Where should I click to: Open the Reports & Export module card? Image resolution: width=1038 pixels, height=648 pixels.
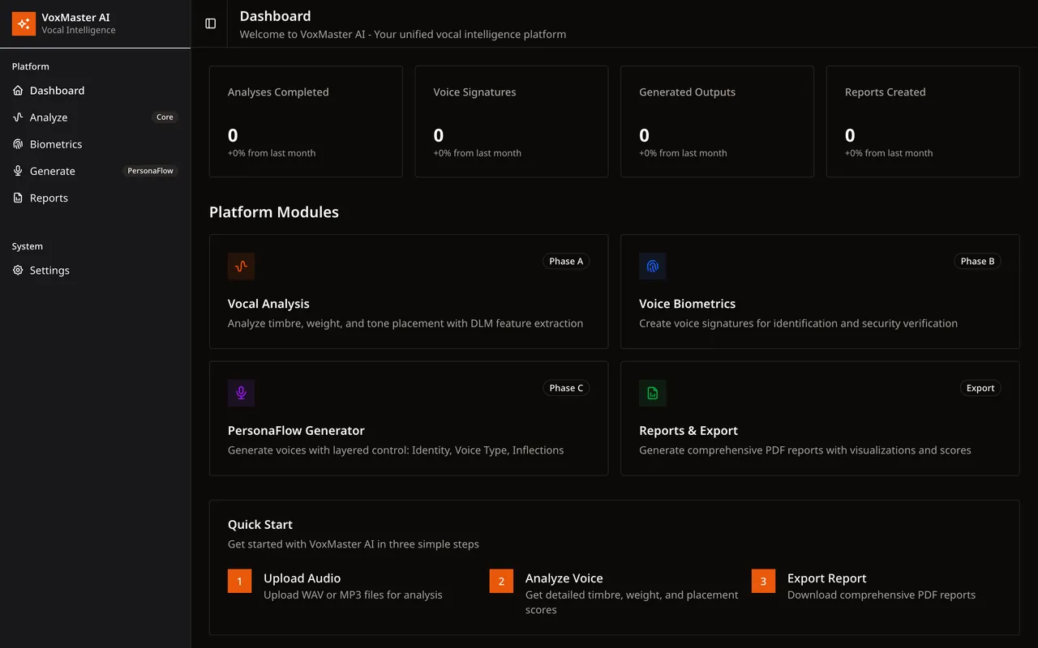coord(820,418)
